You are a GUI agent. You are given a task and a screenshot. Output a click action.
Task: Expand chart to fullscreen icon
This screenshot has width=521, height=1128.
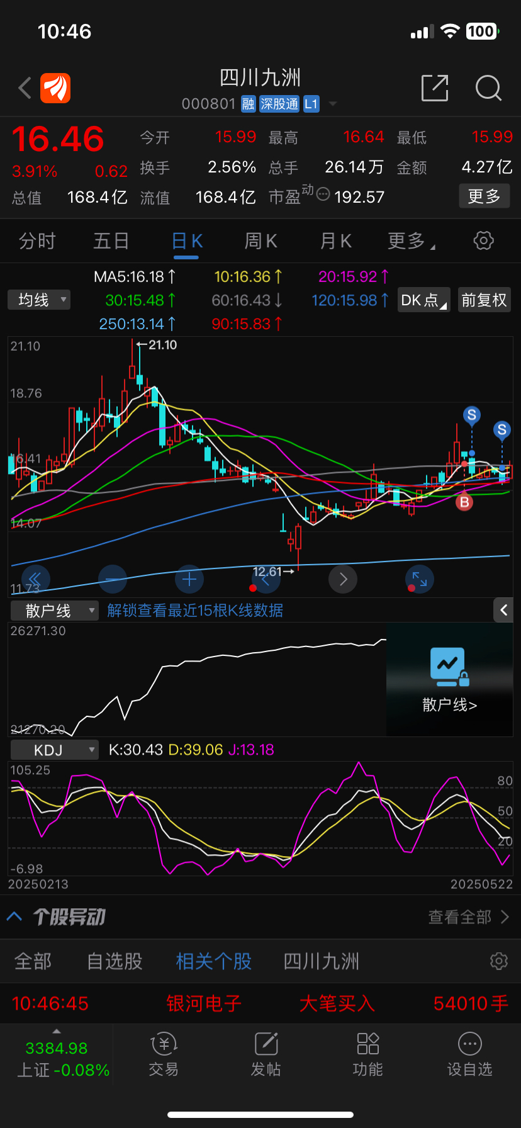[x=420, y=579]
